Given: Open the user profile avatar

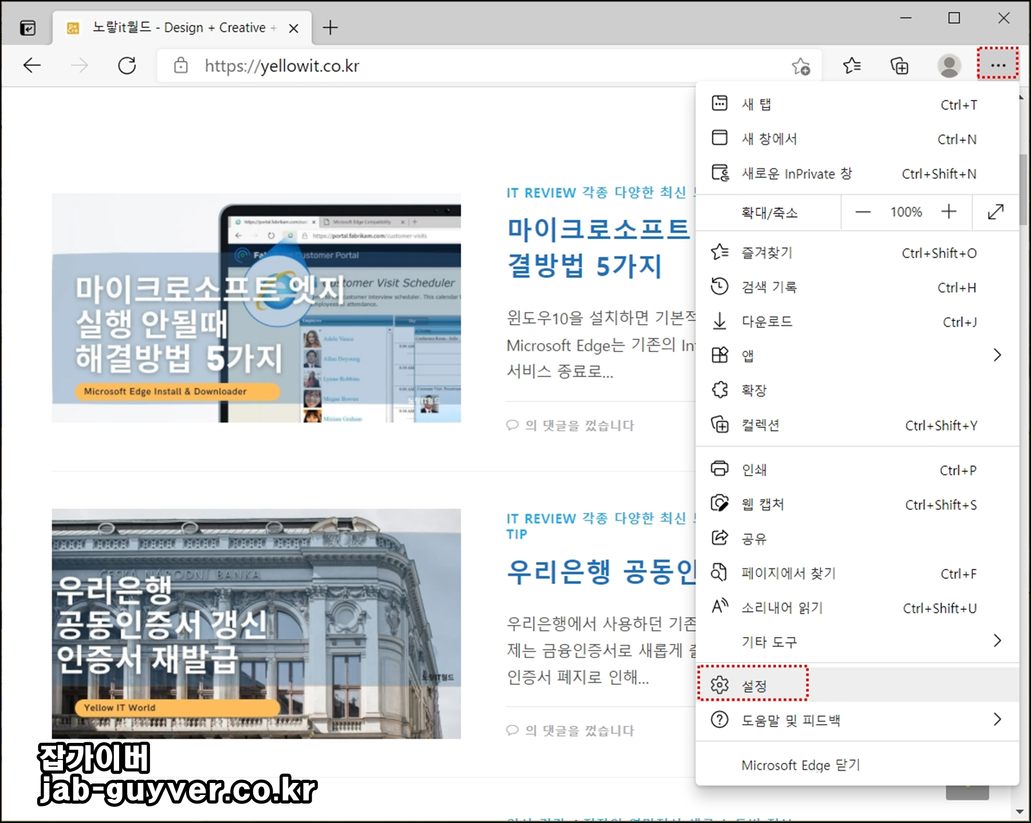Looking at the screenshot, I should [x=949, y=66].
